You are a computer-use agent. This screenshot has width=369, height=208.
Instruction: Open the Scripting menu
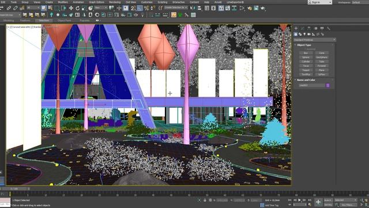pyautogui.click(x=163, y=2)
